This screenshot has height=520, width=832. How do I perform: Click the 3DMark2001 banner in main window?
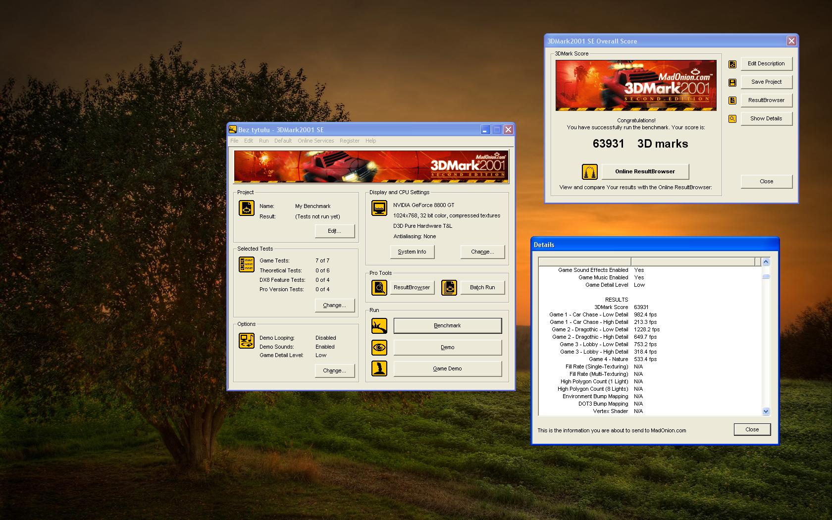pos(371,167)
